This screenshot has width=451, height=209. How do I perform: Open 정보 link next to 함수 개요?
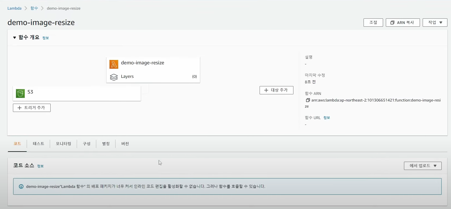pos(46,38)
